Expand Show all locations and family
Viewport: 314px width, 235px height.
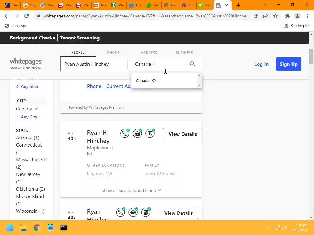131,190
